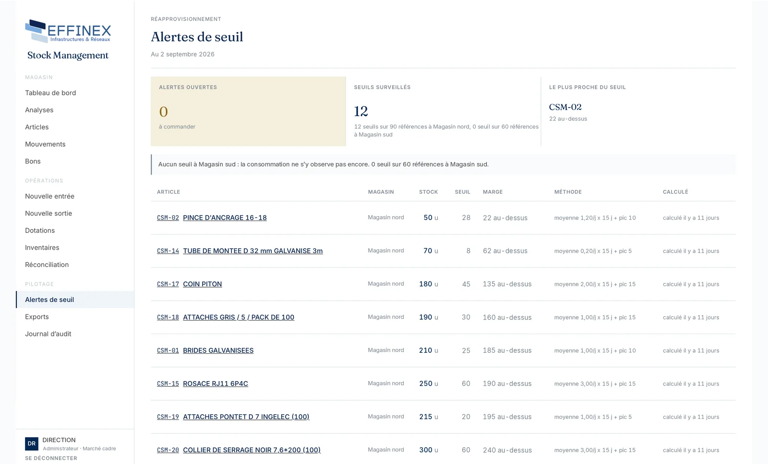Select Nouvelle sortie operation
This screenshot has height=464, width=768.
tap(48, 213)
